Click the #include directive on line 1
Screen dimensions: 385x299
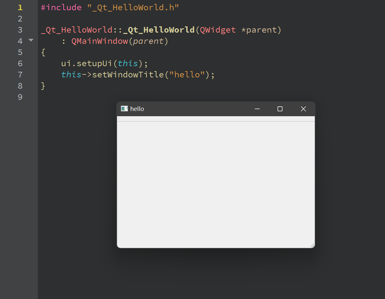pyautogui.click(x=61, y=7)
